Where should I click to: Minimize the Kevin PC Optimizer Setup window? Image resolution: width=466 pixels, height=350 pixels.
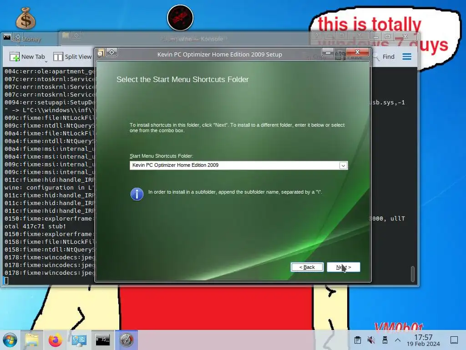click(x=328, y=53)
